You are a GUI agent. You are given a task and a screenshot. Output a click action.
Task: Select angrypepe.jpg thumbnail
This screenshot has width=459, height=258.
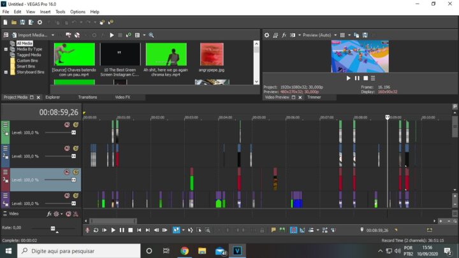(212, 54)
